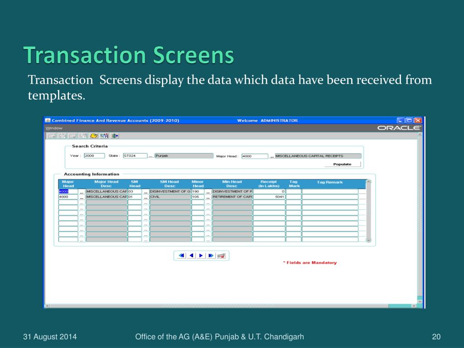
Task: Open the Window menu
Action: point(54,128)
